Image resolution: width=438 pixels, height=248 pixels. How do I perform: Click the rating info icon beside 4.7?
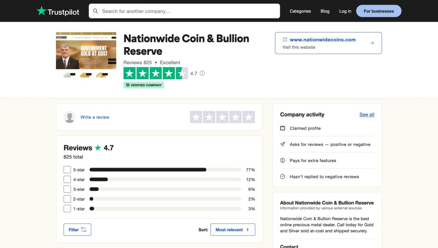202,73
